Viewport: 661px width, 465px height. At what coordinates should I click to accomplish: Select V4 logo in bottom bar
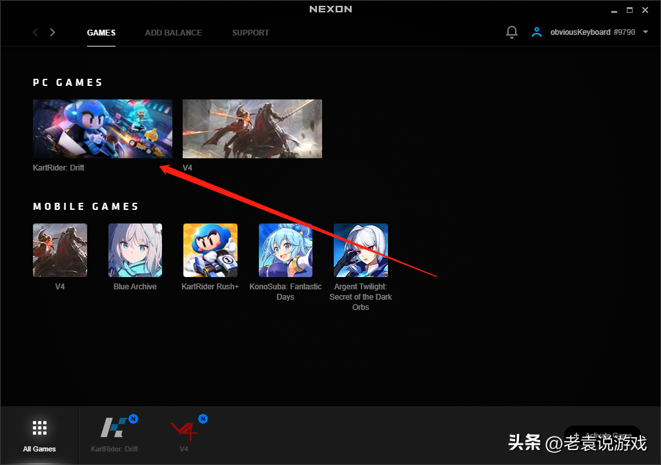[x=184, y=429]
